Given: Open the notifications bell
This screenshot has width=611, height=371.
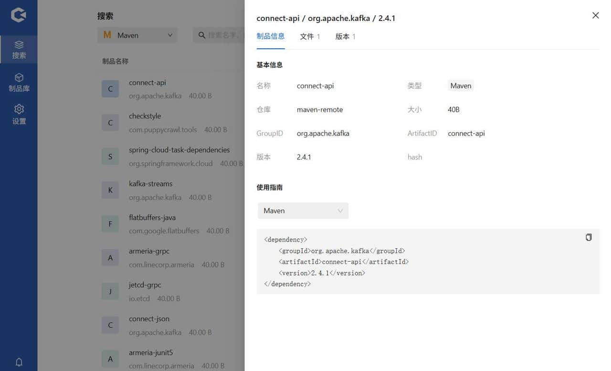Looking at the screenshot, I should pyautogui.click(x=19, y=362).
